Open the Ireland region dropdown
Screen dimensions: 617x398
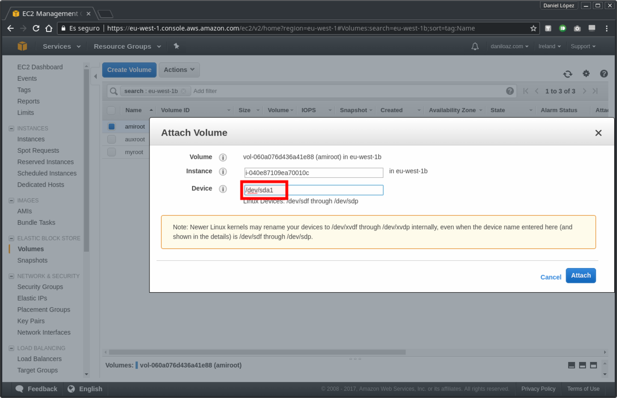point(549,46)
